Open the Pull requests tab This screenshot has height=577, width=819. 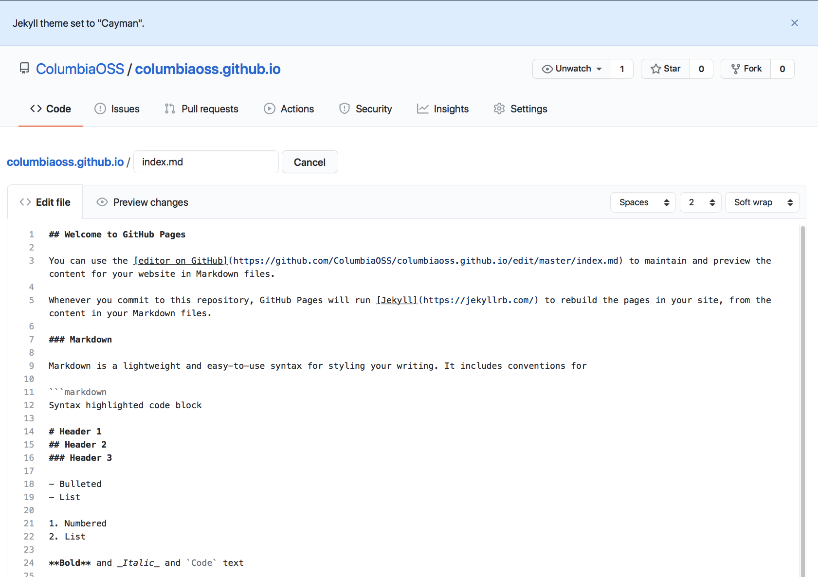click(201, 109)
